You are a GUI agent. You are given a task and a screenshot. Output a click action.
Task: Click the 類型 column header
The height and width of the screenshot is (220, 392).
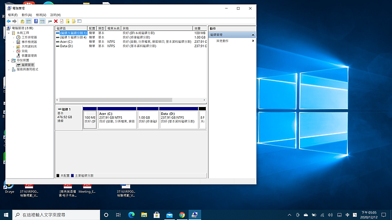pos(101,28)
